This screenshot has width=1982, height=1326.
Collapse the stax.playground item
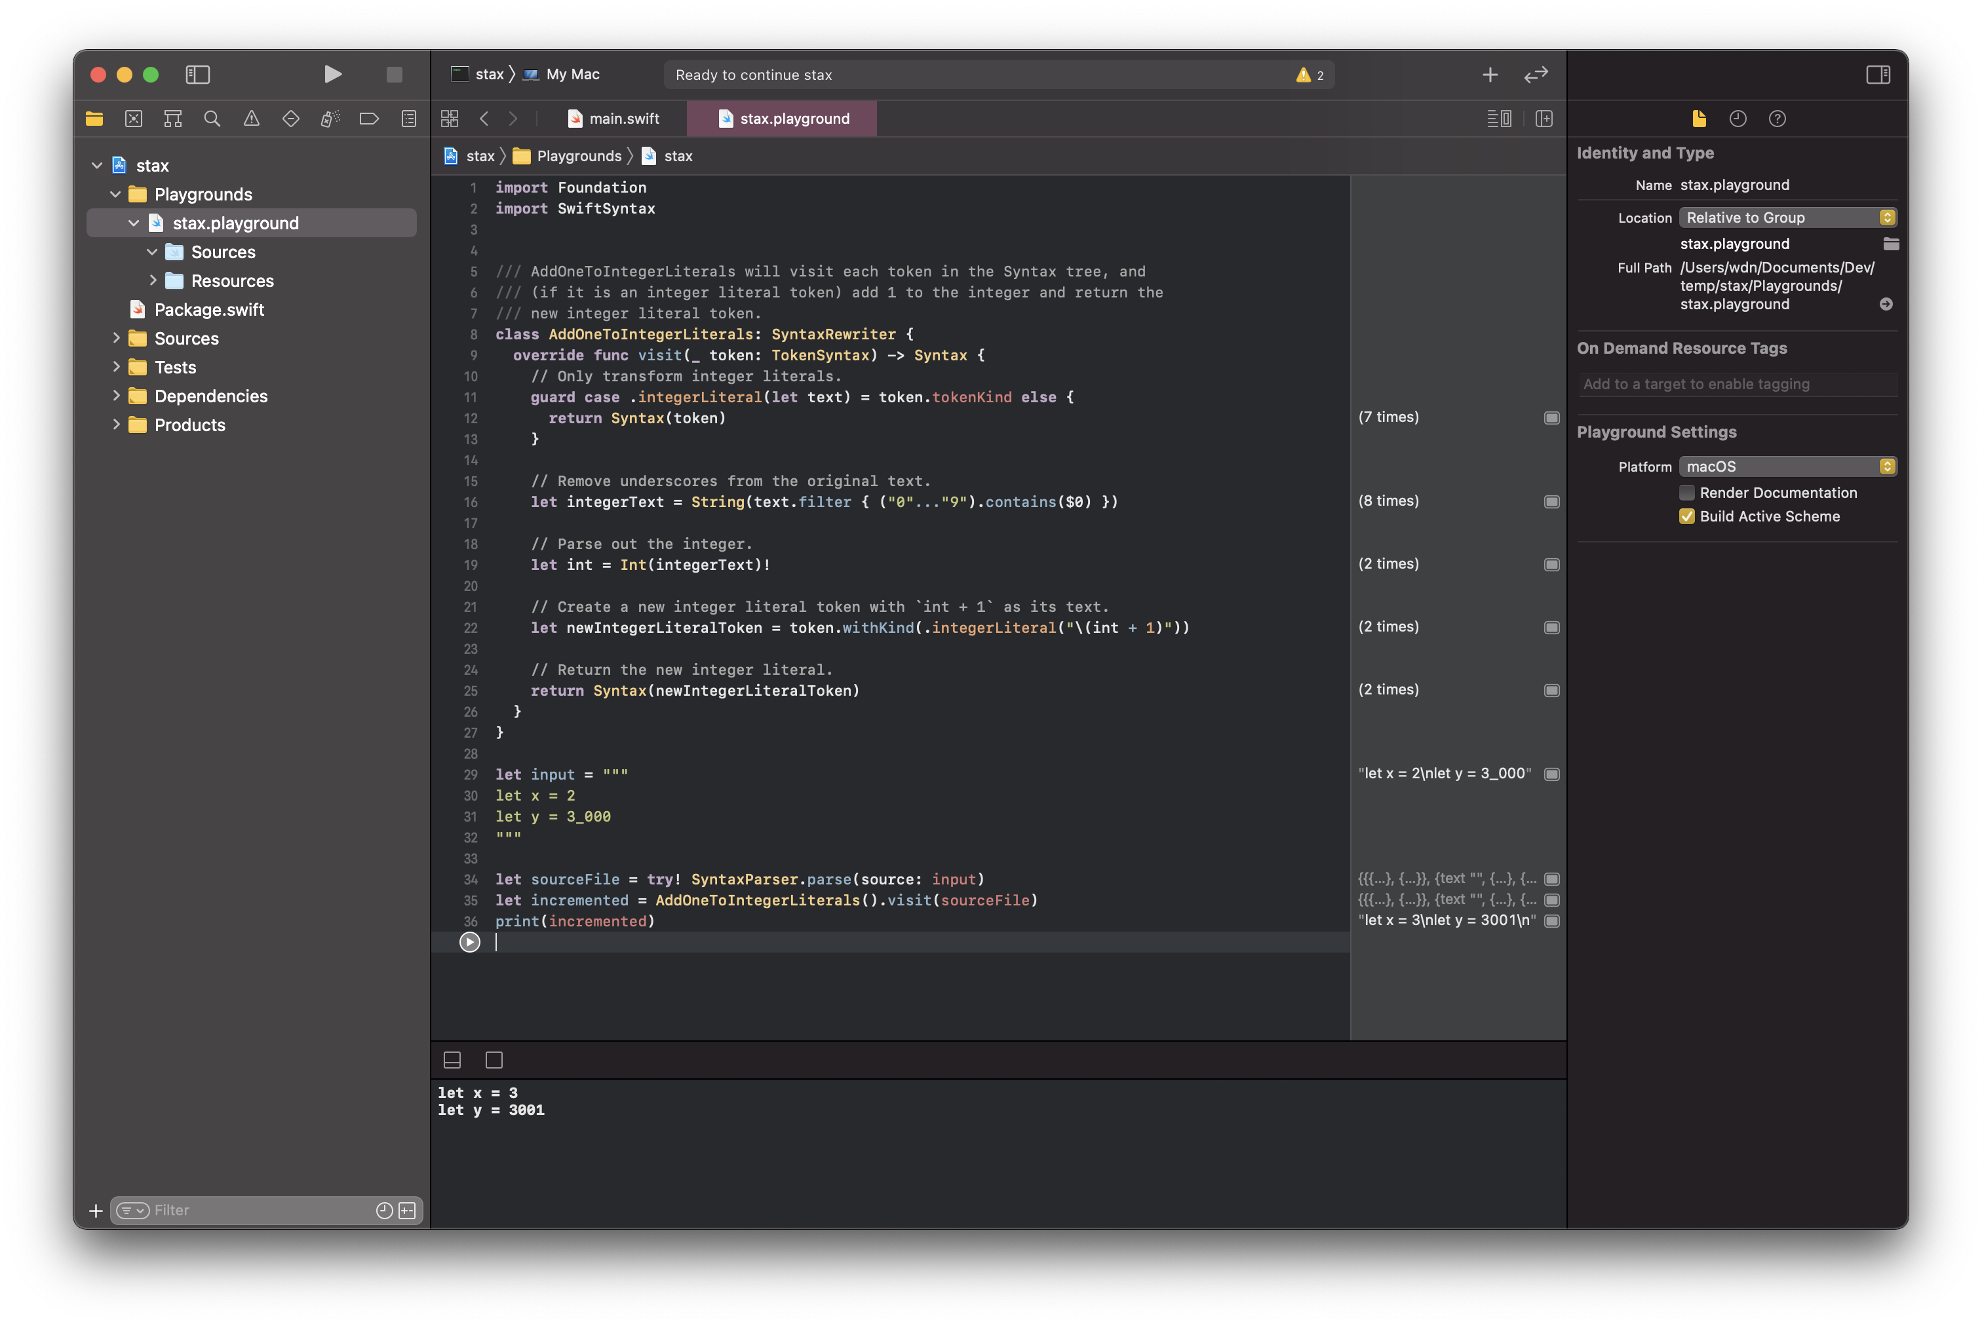tap(134, 223)
